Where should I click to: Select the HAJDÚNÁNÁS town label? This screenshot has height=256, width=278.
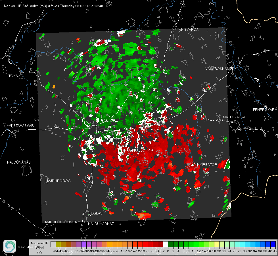click(19, 162)
